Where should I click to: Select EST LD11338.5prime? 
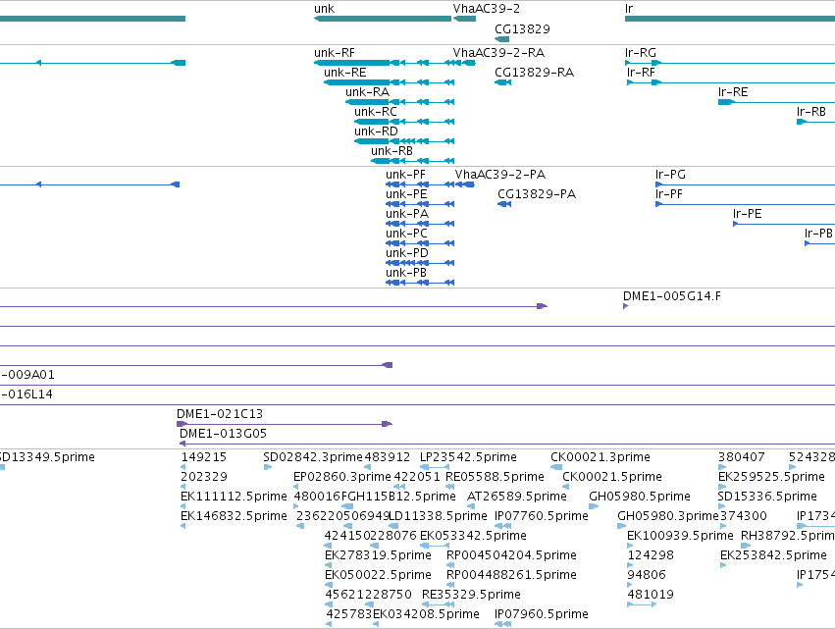click(x=394, y=526)
